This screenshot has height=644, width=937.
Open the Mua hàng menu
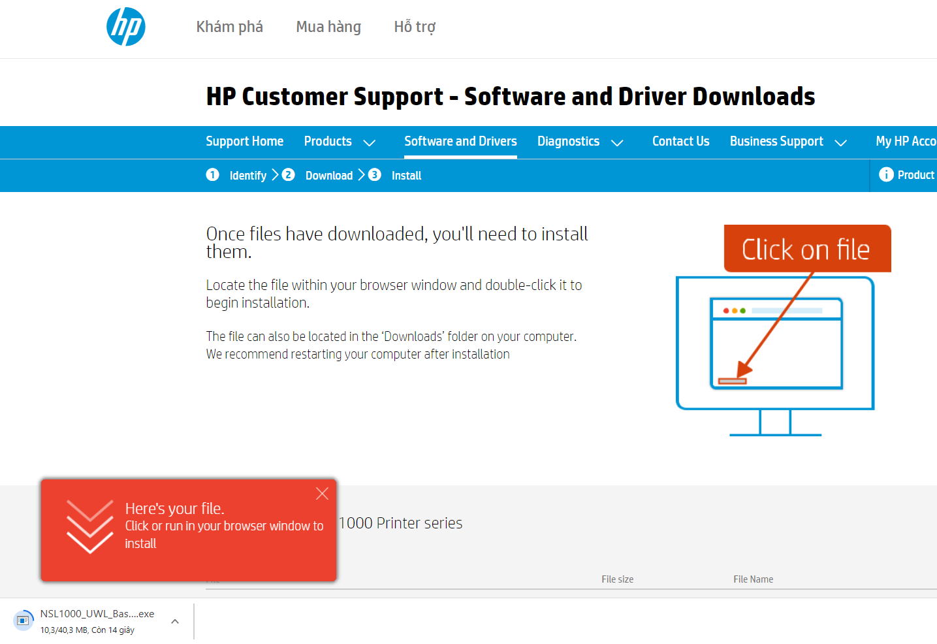(x=328, y=27)
